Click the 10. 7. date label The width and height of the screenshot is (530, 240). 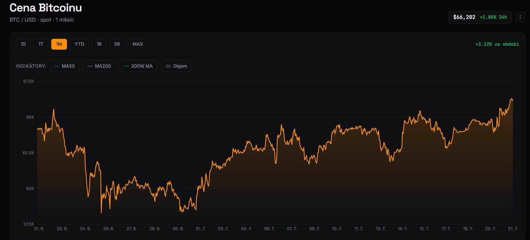[337, 229]
